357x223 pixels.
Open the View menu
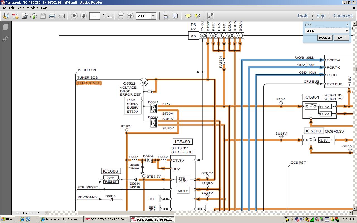tap(21, 8)
